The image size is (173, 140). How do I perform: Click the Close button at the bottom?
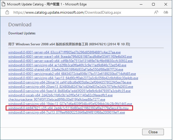pos(153,132)
